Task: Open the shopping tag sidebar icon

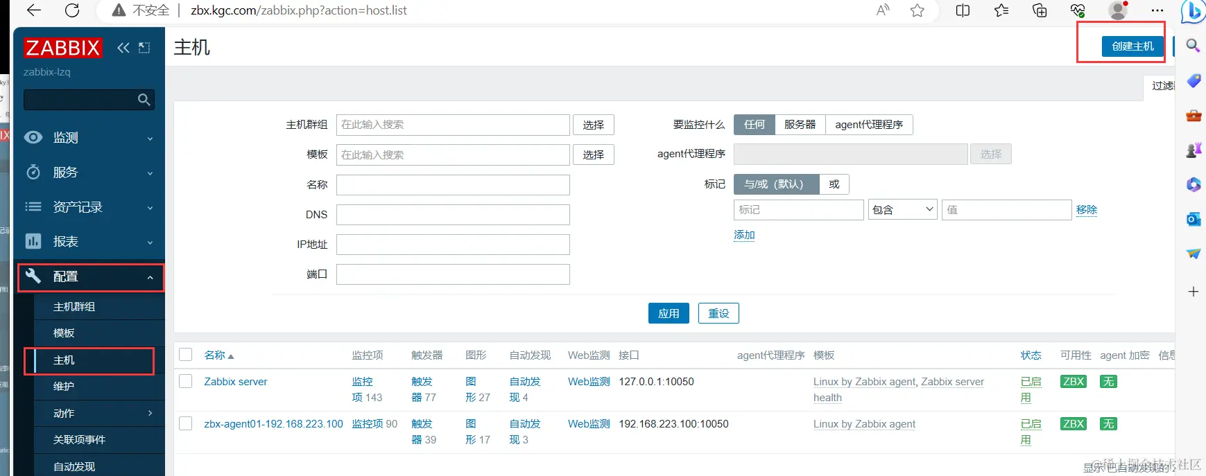Action: coord(1193,81)
